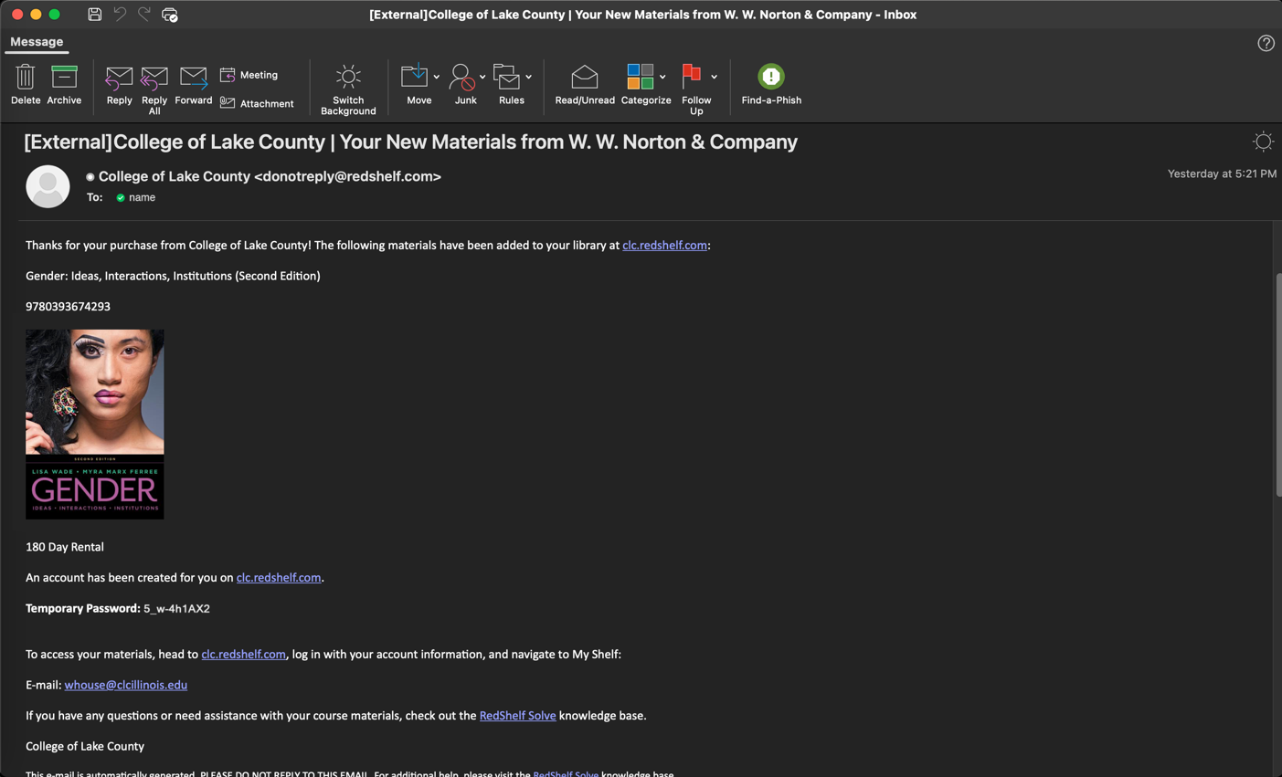Click the message vertical scrollbar

pyautogui.click(x=1277, y=383)
